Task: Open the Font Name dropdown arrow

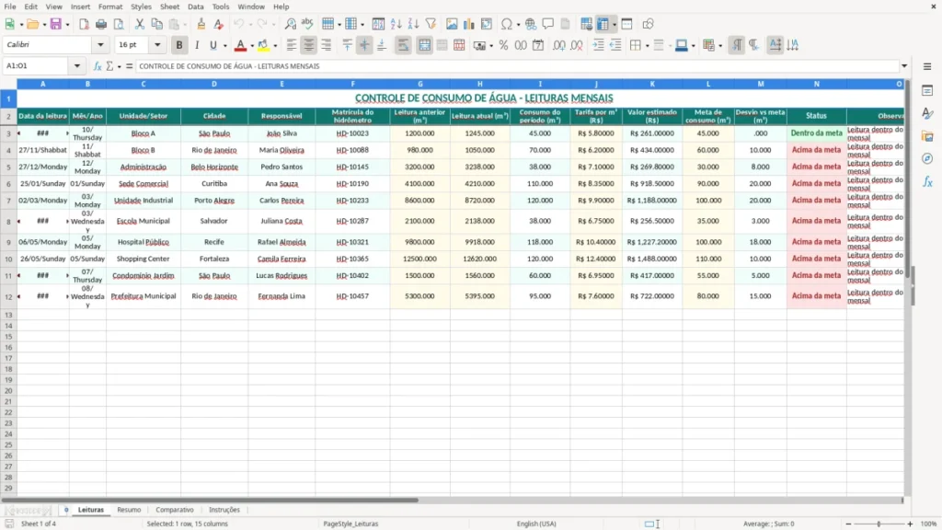Action: pyautogui.click(x=100, y=44)
